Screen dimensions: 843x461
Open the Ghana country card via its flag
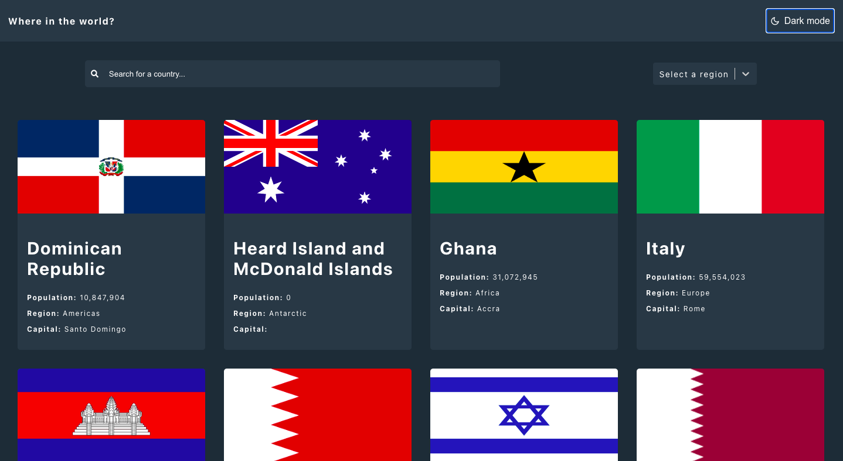pos(524,167)
